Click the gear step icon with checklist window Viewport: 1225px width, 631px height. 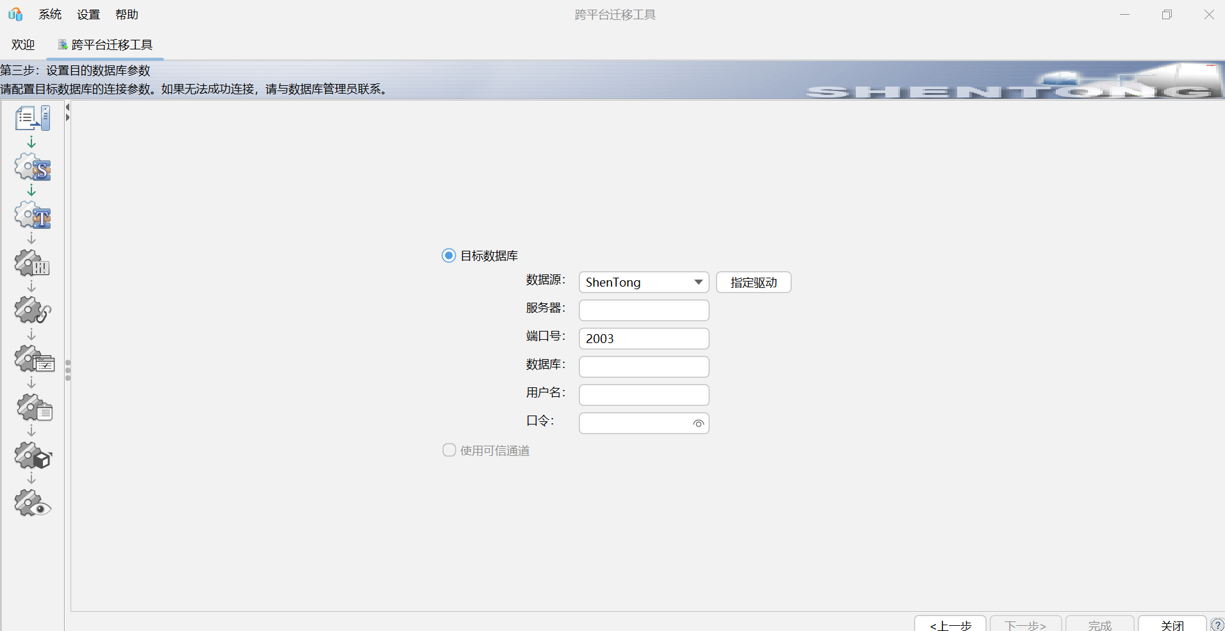[x=34, y=359]
